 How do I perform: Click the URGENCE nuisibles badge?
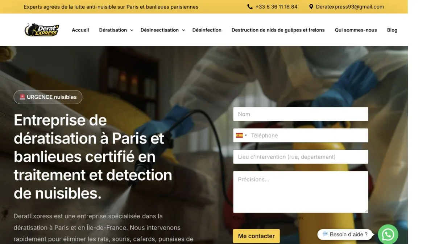[48, 97]
